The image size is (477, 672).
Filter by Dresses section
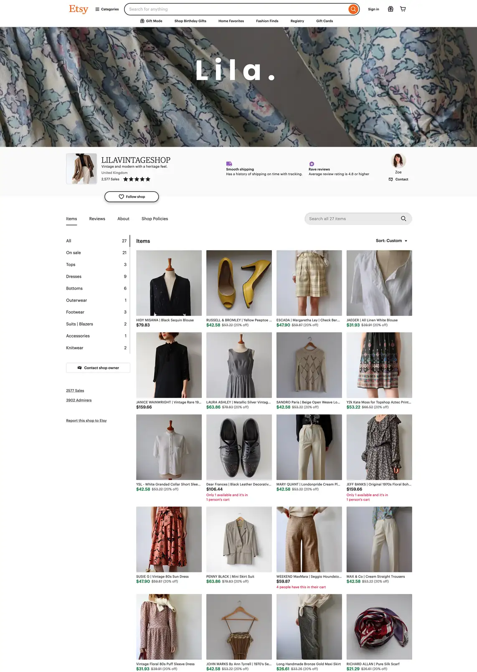tap(96, 276)
